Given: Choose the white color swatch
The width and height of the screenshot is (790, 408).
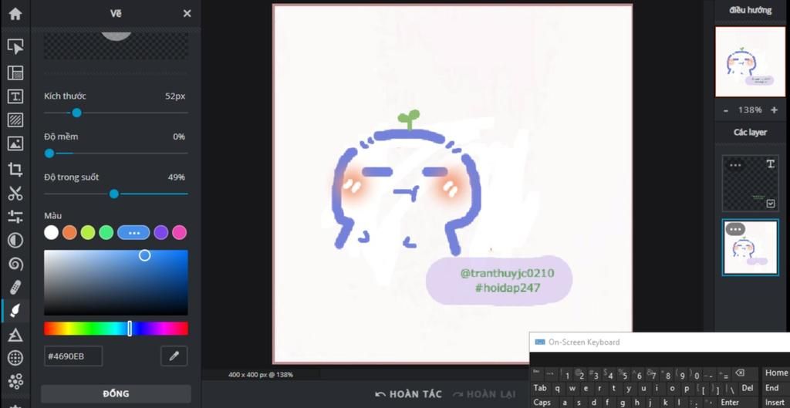Looking at the screenshot, I should point(52,232).
